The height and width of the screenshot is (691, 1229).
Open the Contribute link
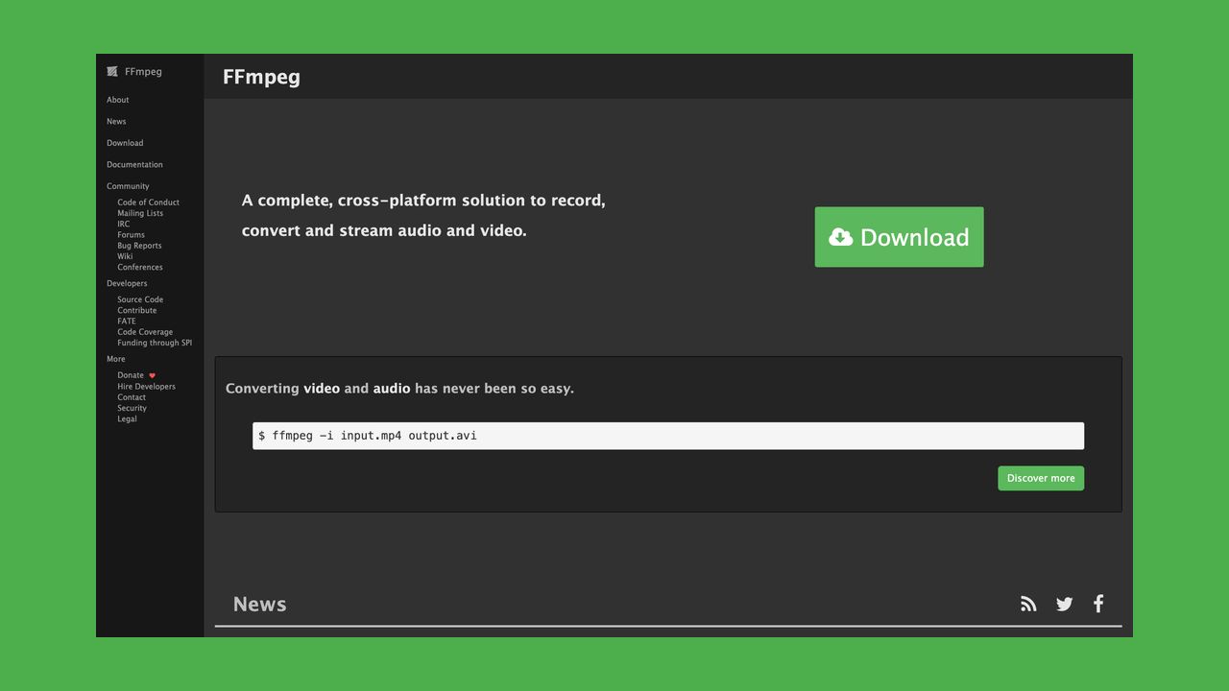(136, 310)
